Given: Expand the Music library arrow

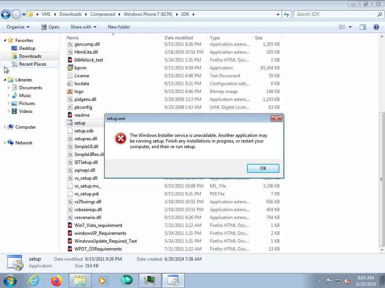Looking at the screenshot, I should coord(9,95).
